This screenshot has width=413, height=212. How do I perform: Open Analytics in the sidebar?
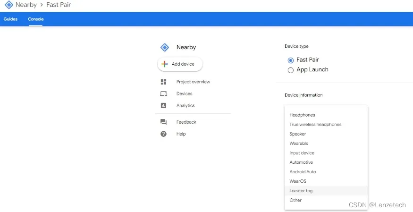pyautogui.click(x=185, y=105)
